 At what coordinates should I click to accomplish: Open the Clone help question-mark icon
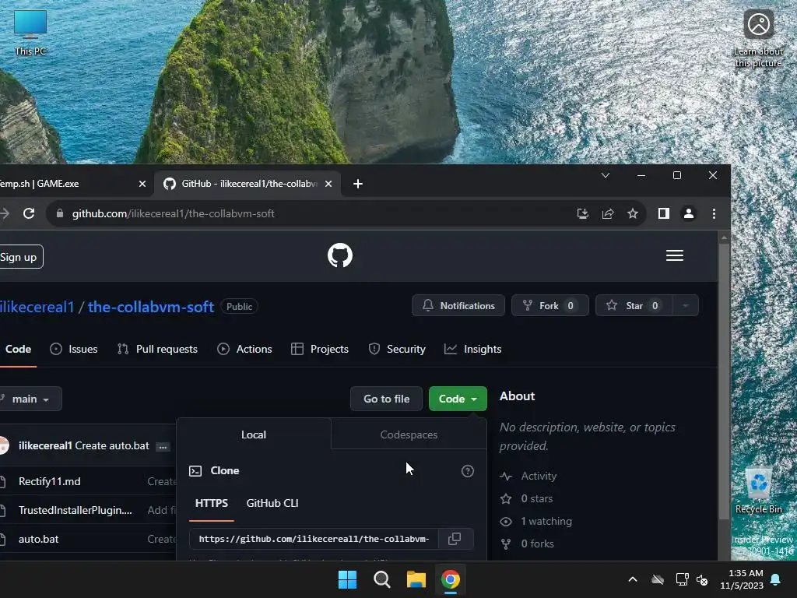click(468, 471)
